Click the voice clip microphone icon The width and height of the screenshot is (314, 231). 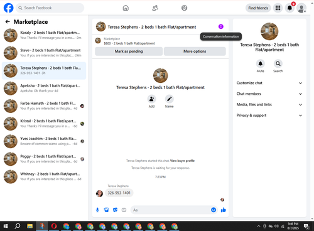click(97, 210)
